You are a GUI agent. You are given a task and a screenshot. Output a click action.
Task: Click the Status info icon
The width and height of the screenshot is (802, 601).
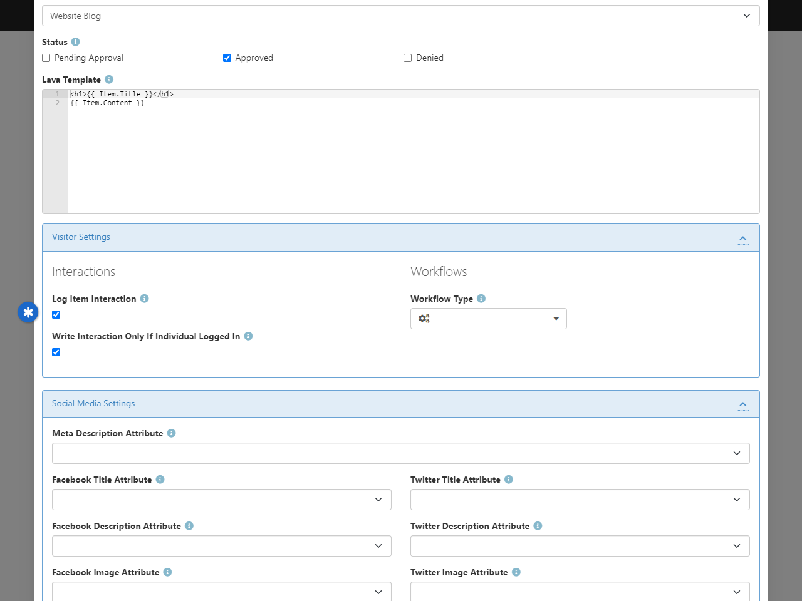pos(76,42)
